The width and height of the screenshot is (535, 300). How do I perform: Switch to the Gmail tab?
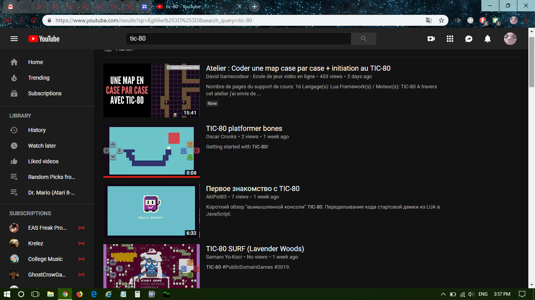(10, 7)
